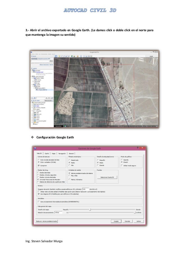Click Seleccionar fuente 3D button

coord(107,177)
